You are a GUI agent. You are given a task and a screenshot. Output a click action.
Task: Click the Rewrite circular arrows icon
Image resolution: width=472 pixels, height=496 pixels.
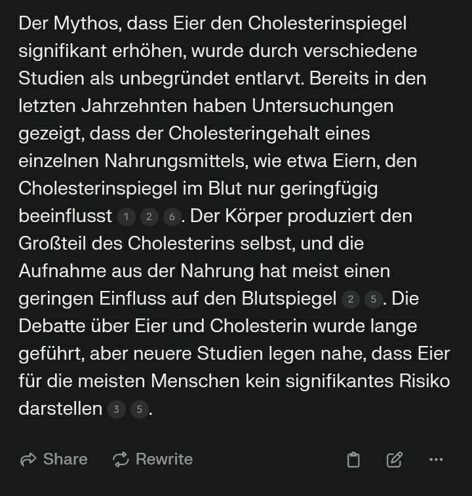121,459
